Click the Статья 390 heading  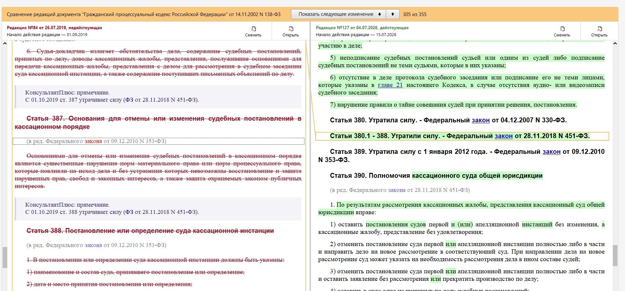(x=436, y=176)
